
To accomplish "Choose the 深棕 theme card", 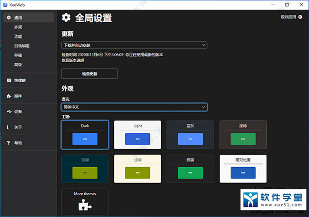I will 243,135.
